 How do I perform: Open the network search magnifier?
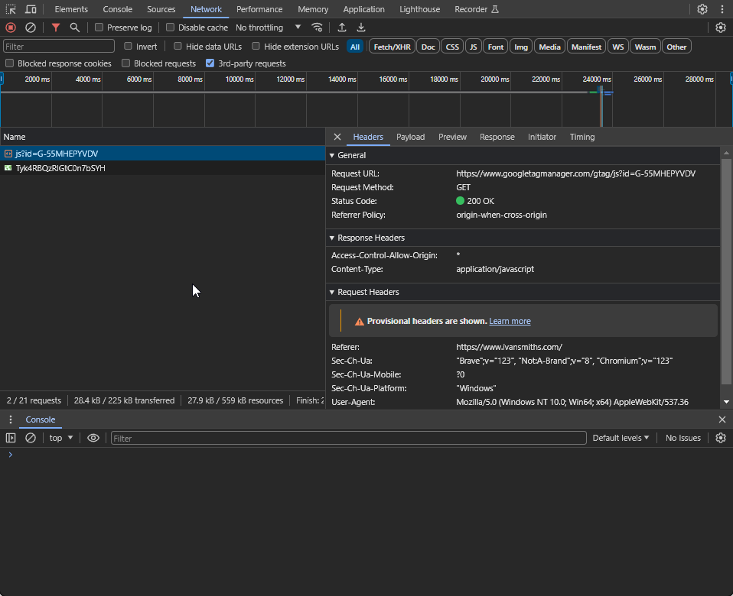pos(75,28)
